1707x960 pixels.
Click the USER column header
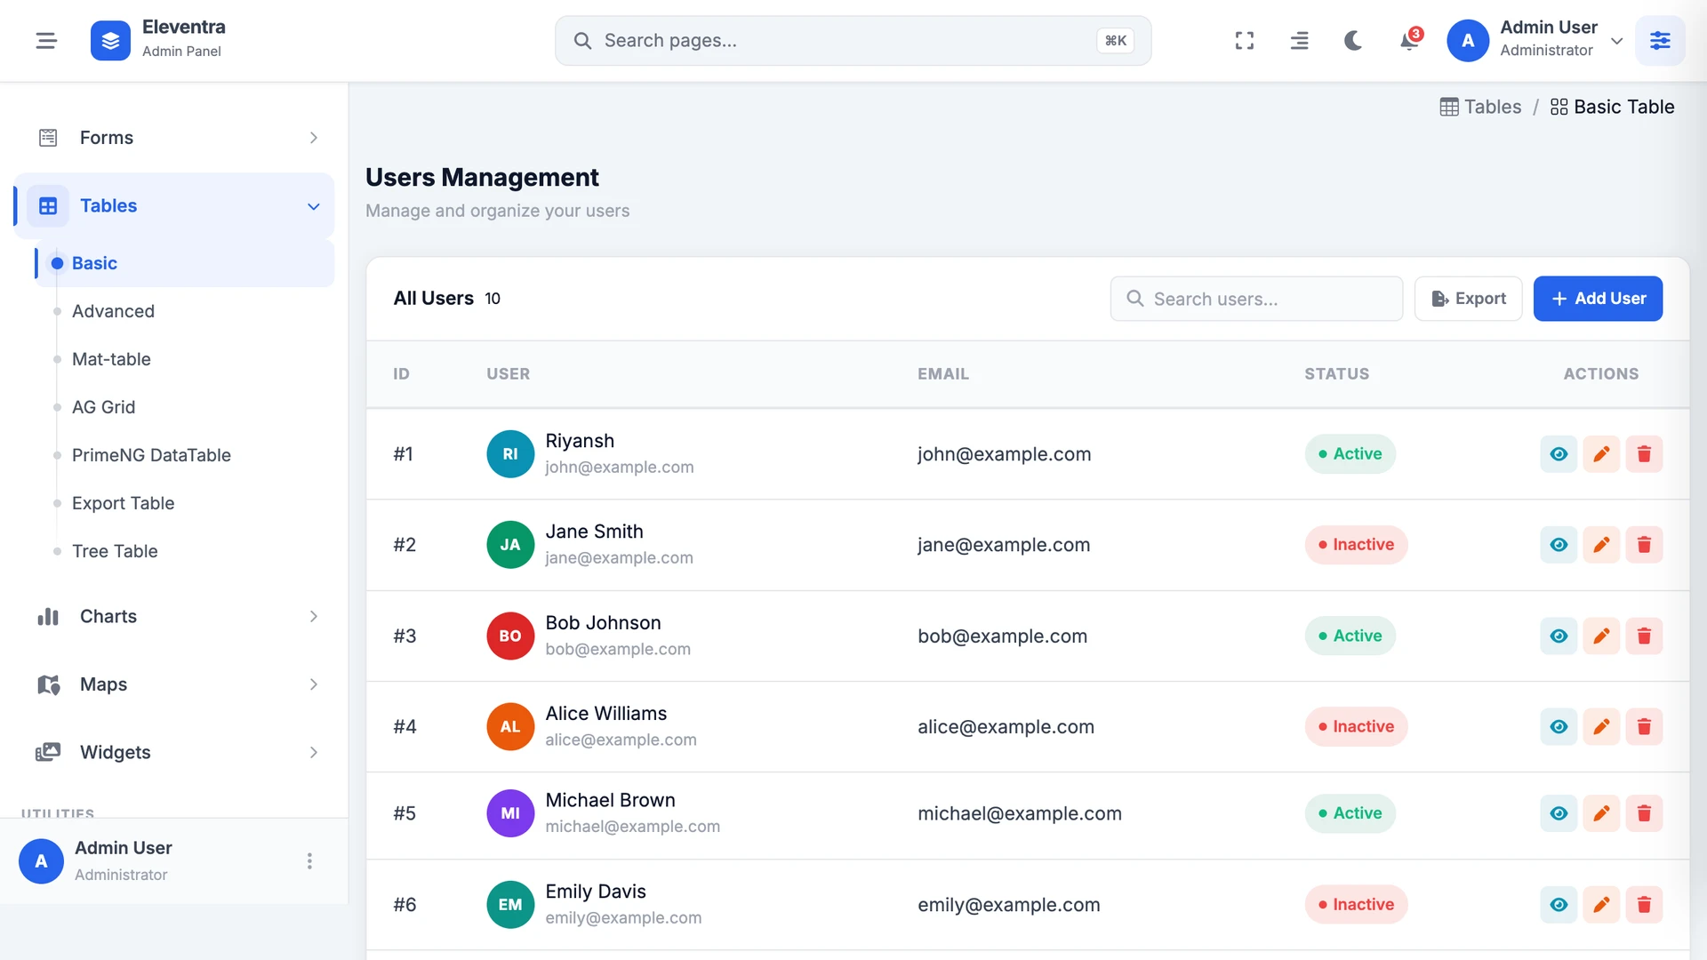[508, 374]
